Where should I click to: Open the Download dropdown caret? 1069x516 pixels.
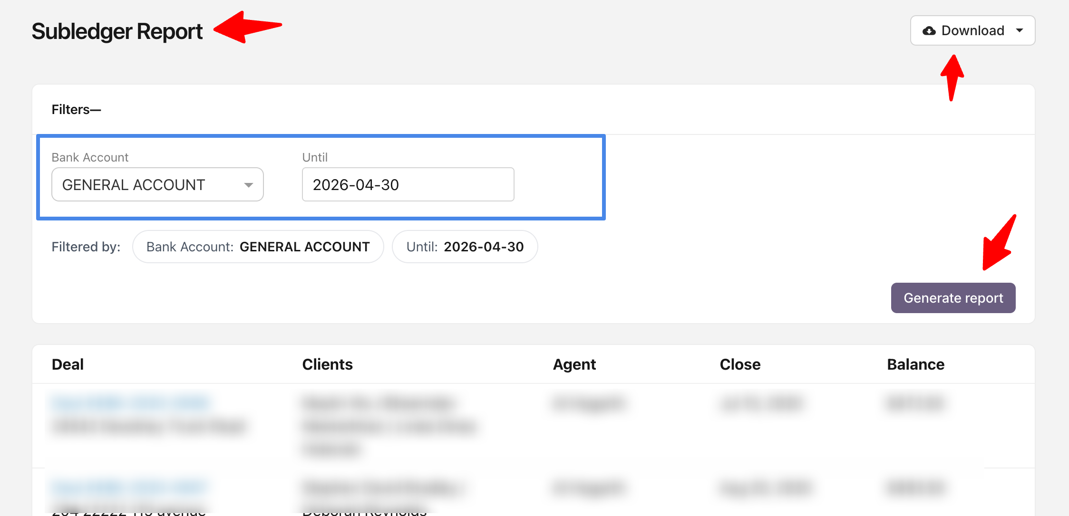[x=1020, y=31]
